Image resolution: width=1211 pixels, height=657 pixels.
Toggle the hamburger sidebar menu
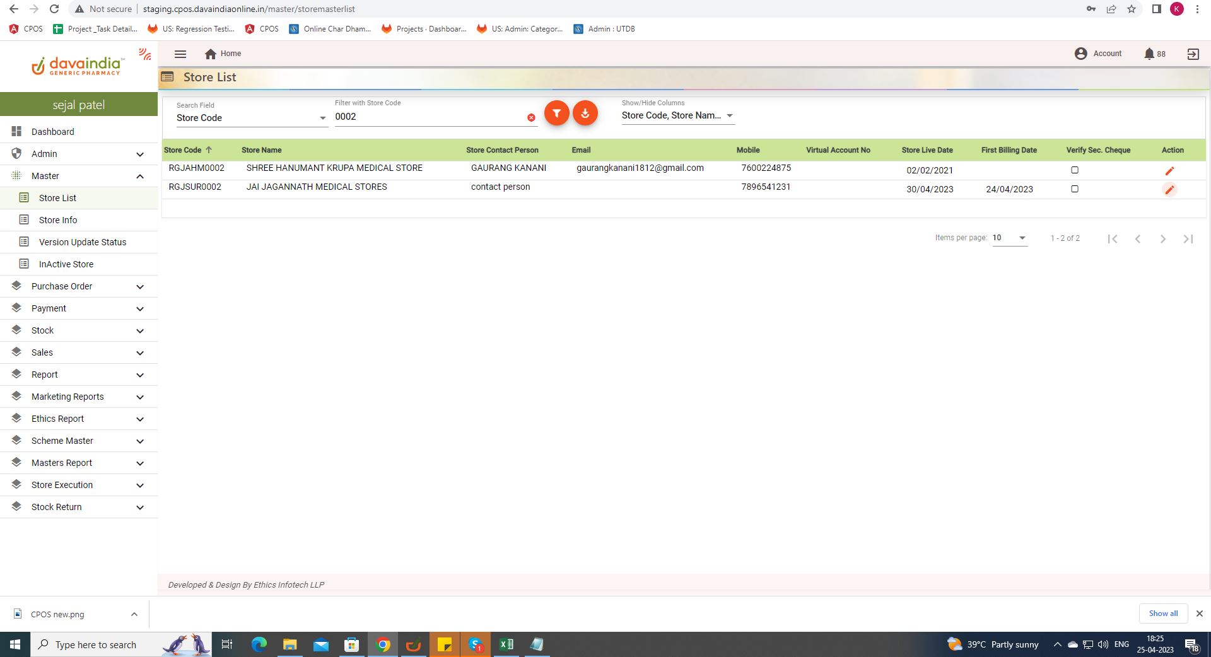[180, 54]
